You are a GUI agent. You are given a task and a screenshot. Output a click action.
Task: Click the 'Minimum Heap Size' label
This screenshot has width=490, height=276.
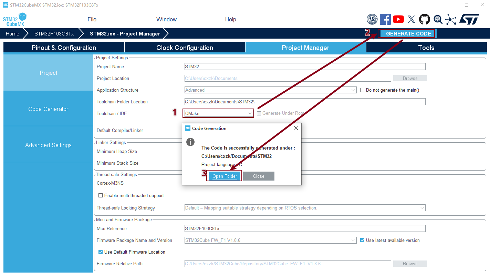pos(117,151)
